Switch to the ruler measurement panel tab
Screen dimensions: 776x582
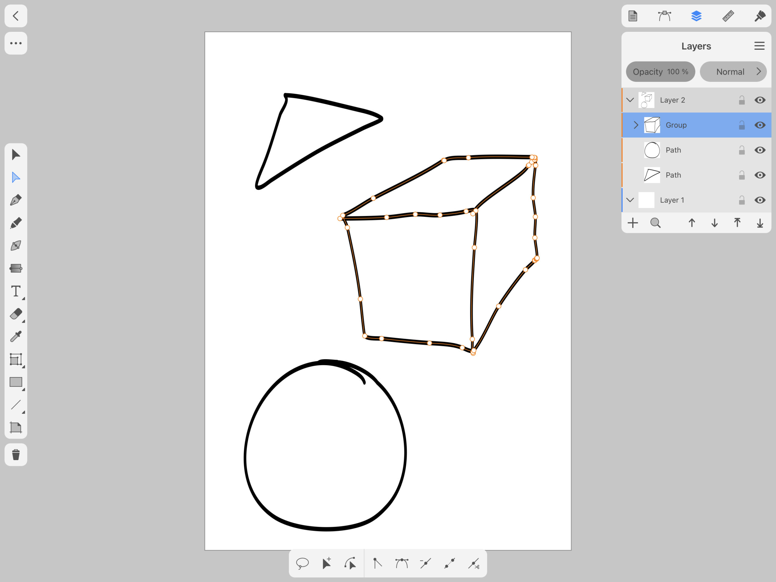pyautogui.click(x=728, y=16)
